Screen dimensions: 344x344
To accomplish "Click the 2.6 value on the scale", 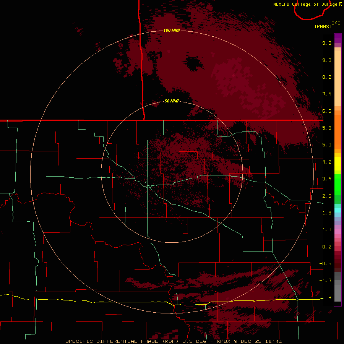I will click(327, 196).
